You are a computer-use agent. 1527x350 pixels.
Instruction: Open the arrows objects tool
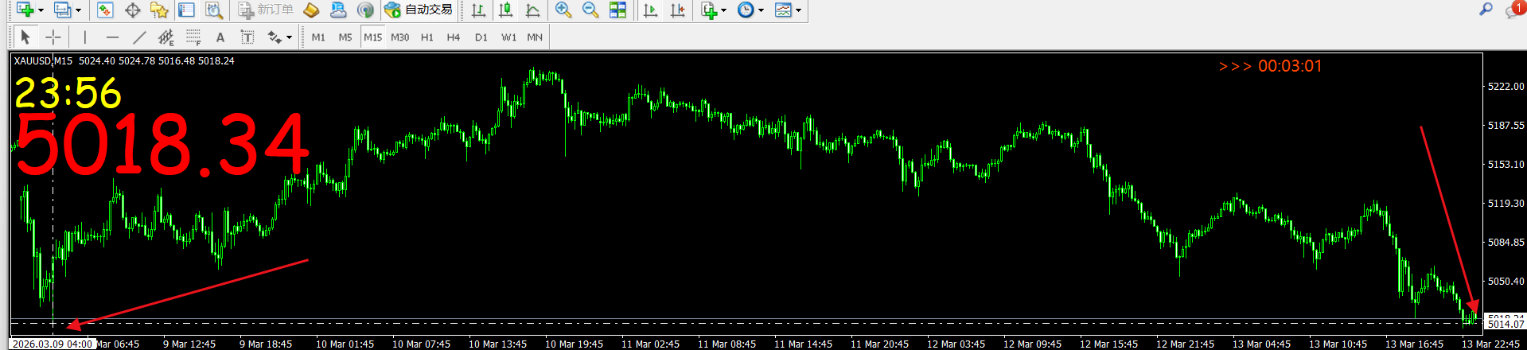pyautogui.click(x=275, y=37)
